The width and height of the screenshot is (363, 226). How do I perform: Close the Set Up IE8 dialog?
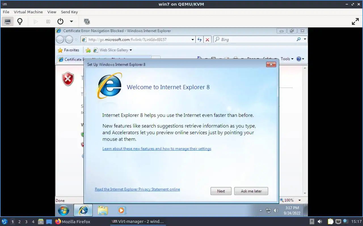pos(271,64)
